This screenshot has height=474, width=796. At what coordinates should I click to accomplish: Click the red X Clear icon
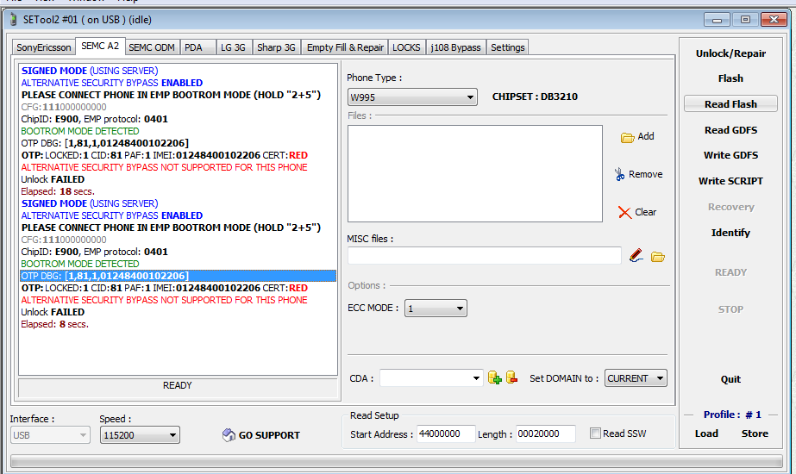click(624, 212)
